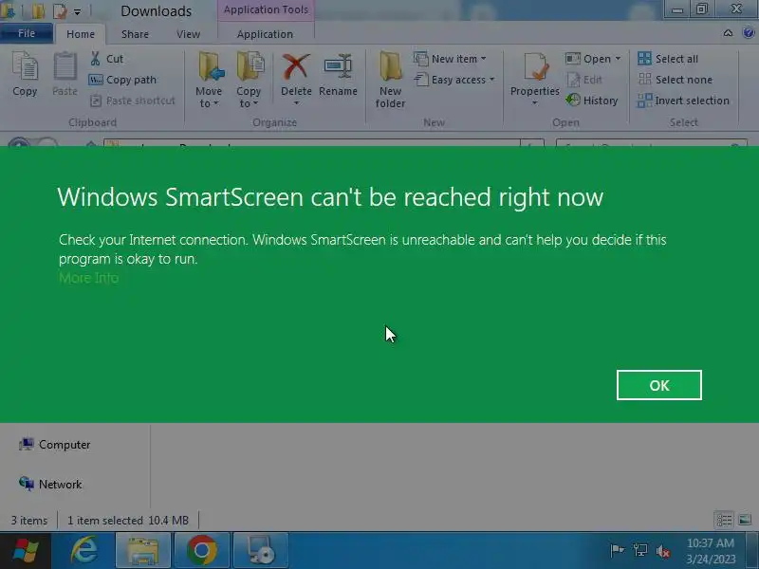Switch to the Home ribbon tab
The height and width of the screenshot is (569, 759).
[81, 34]
